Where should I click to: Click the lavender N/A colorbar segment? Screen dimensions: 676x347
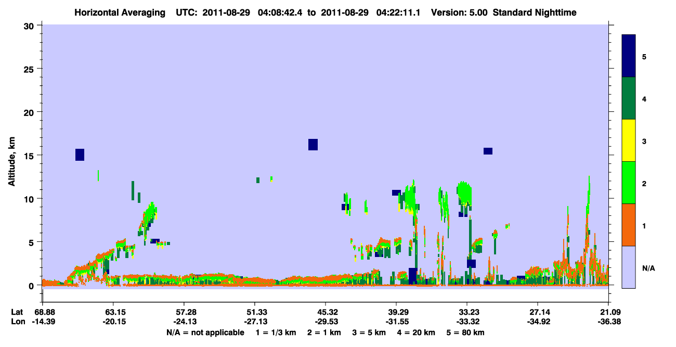(629, 266)
